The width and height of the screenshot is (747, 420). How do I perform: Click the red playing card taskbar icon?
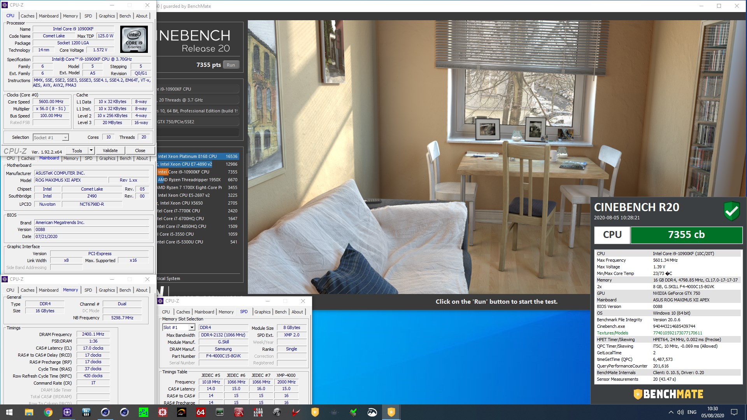[x=238, y=412]
